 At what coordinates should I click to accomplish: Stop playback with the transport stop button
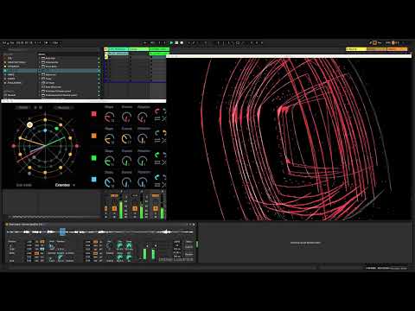click(x=176, y=43)
